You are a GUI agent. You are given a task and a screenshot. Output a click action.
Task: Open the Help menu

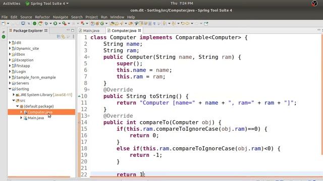(x=131, y=17)
